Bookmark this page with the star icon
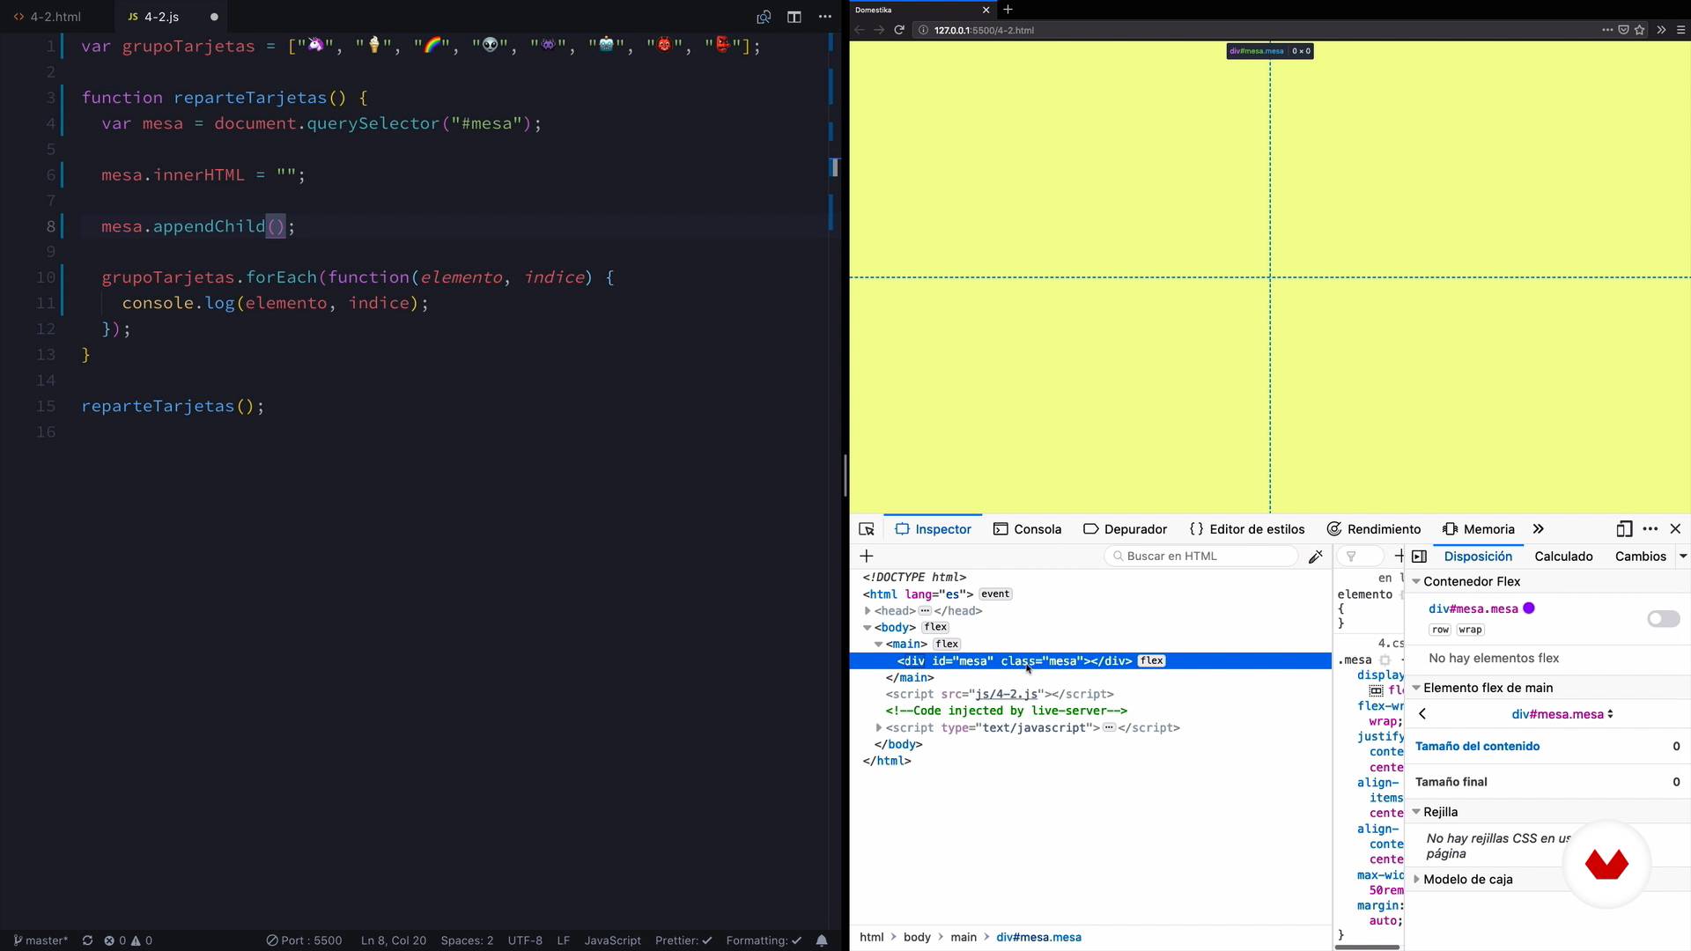Image resolution: width=1691 pixels, height=951 pixels. [1640, 30]
